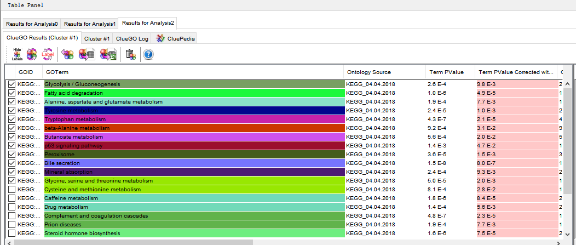This screenshot has width=576, height=245.
Task: Sort by the Ontology Source column header
Action: click(384, 72)
